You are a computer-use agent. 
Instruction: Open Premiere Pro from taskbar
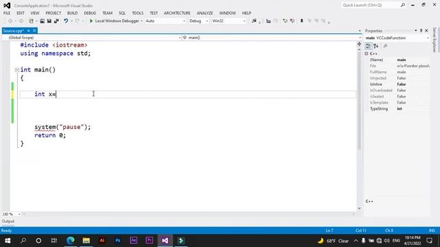tap(149, 241)
